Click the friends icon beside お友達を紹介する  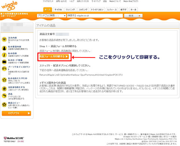pos(4,89)
